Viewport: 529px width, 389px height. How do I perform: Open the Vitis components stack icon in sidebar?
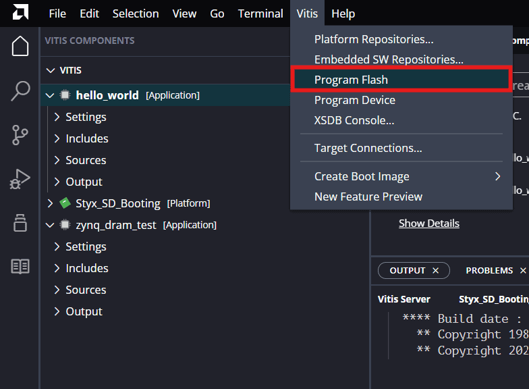[x=20, y=223]
